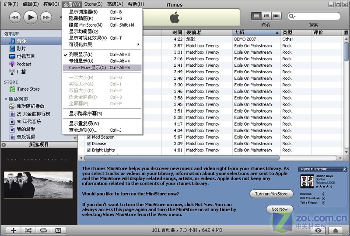This screenshot has width=350, height=236.
Task: Click the vertical scrollbar thumb of song list
Action: pyautogui.click(x=346, y=51)
